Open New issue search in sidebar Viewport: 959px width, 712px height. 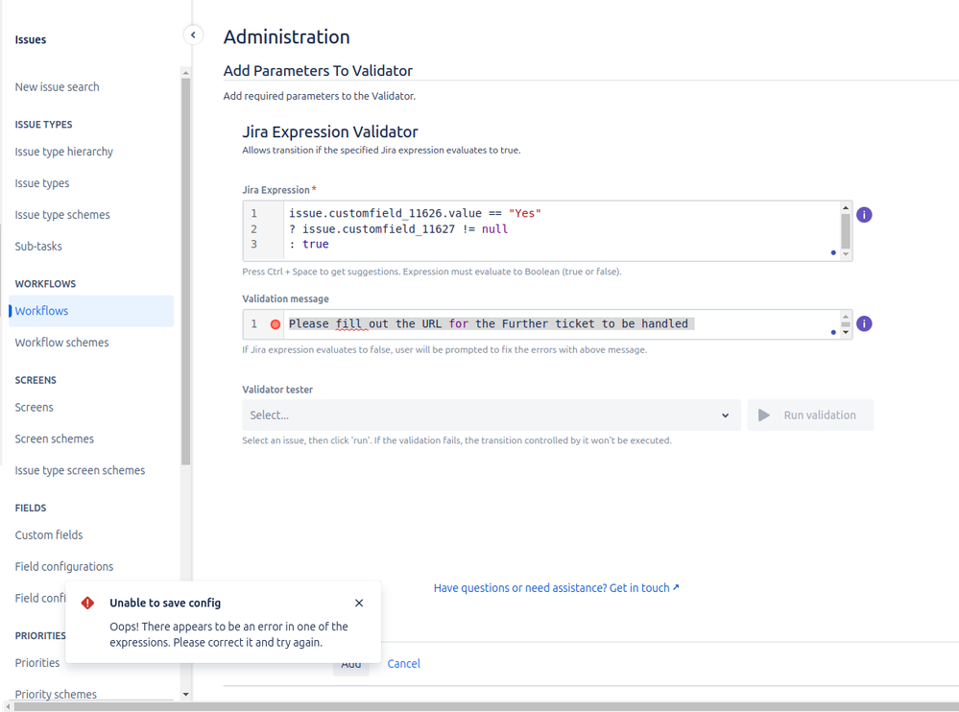point(57,86)
